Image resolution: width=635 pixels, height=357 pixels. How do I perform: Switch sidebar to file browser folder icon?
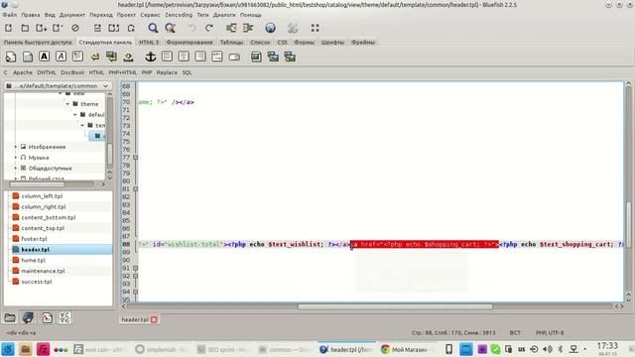[x=10, y=317]
